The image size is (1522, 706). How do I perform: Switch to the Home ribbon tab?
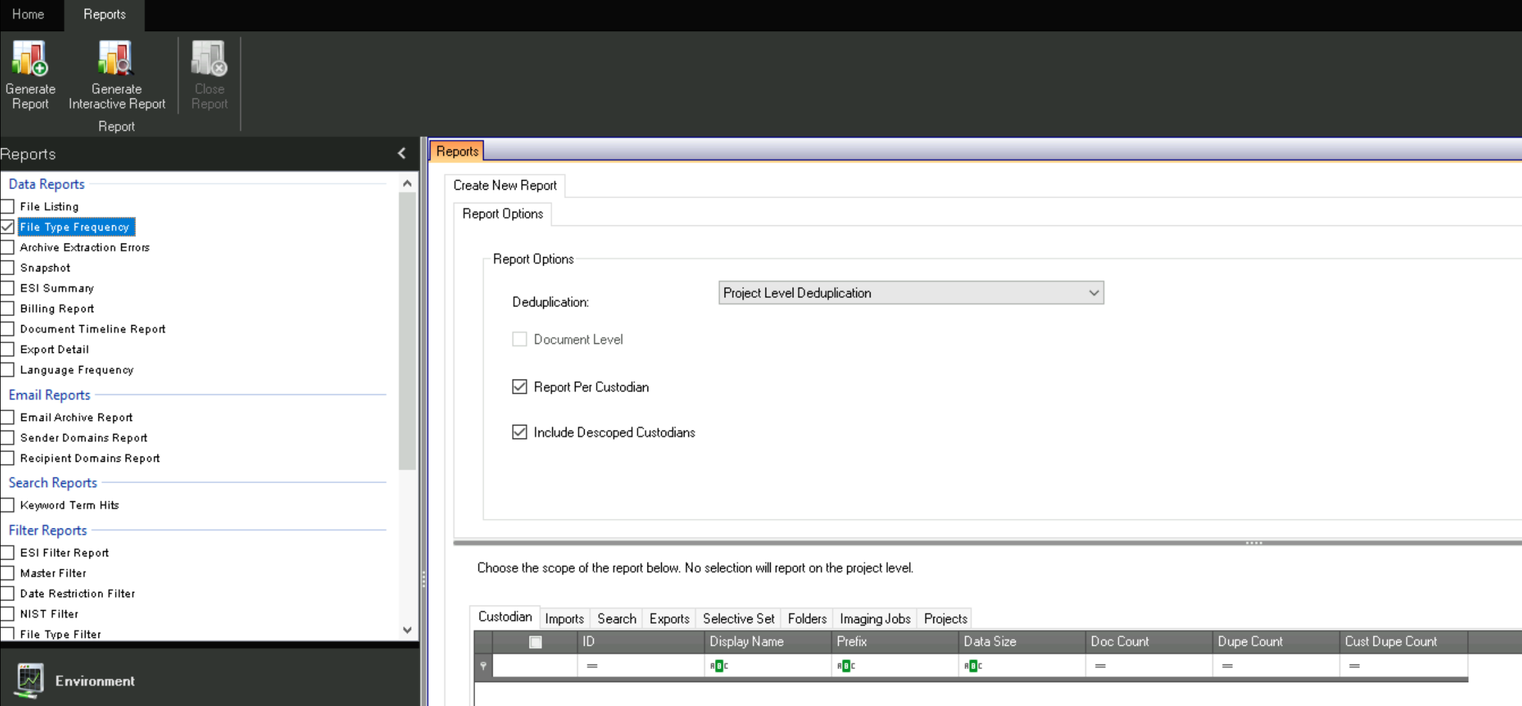28,14
